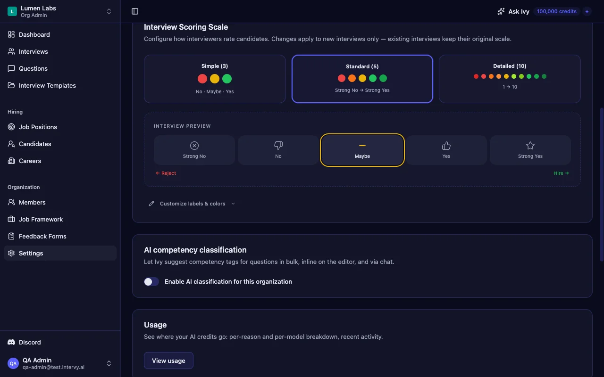
Task: Click the Questions chat bubble icon
Action: click(x=11, y=68)
